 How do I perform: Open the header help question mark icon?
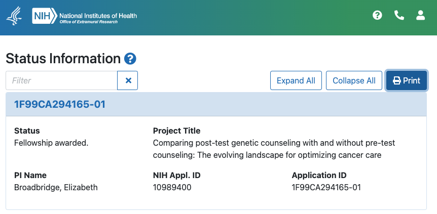point(377,15)
